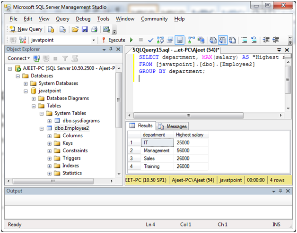The height and width of the screenshot is (233, 297).
Task: Decrease indent in the SQL editor toolbar
Action: [x=266, y=40]
